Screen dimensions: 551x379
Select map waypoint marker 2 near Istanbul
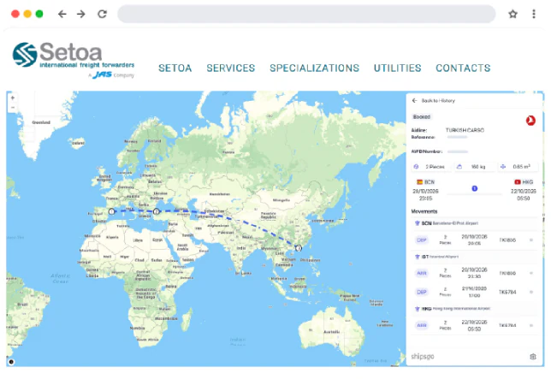point(156,211)
